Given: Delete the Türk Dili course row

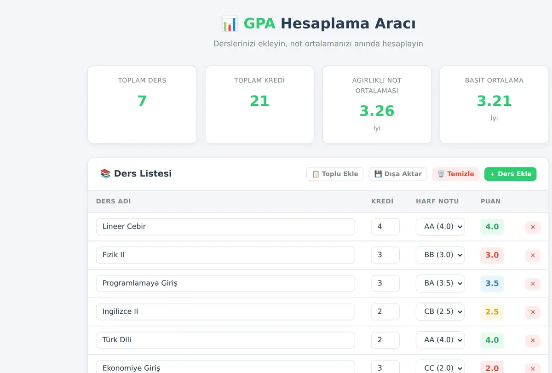Looking at the screenshot, I should point(533,340).
